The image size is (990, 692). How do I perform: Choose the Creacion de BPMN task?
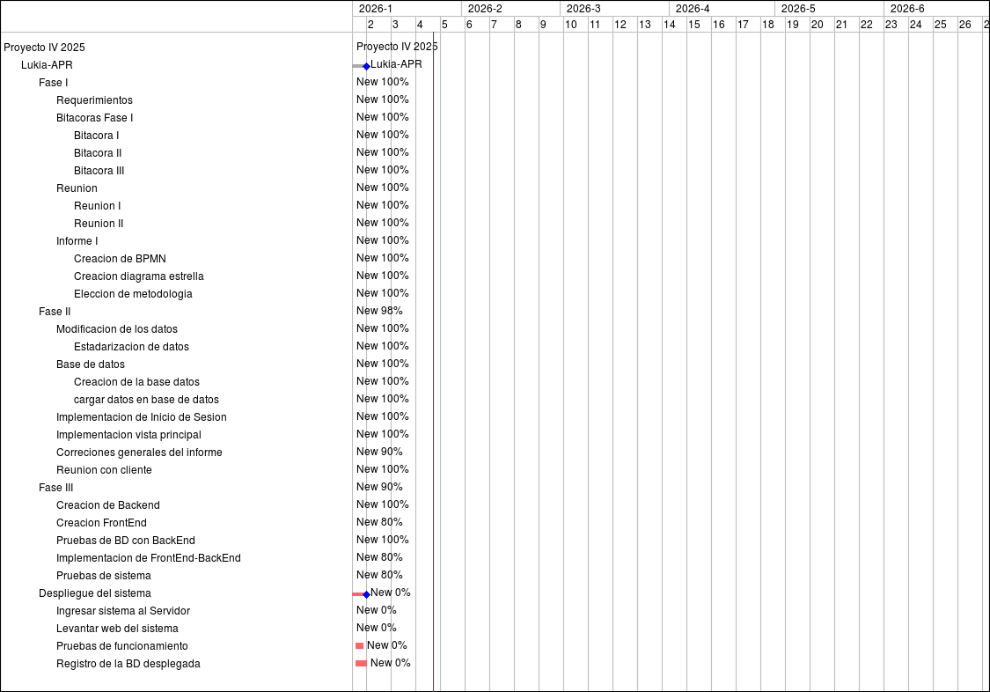tap(120, 259)
